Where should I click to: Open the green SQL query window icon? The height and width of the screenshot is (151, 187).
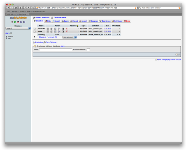[x=15, y=22]
